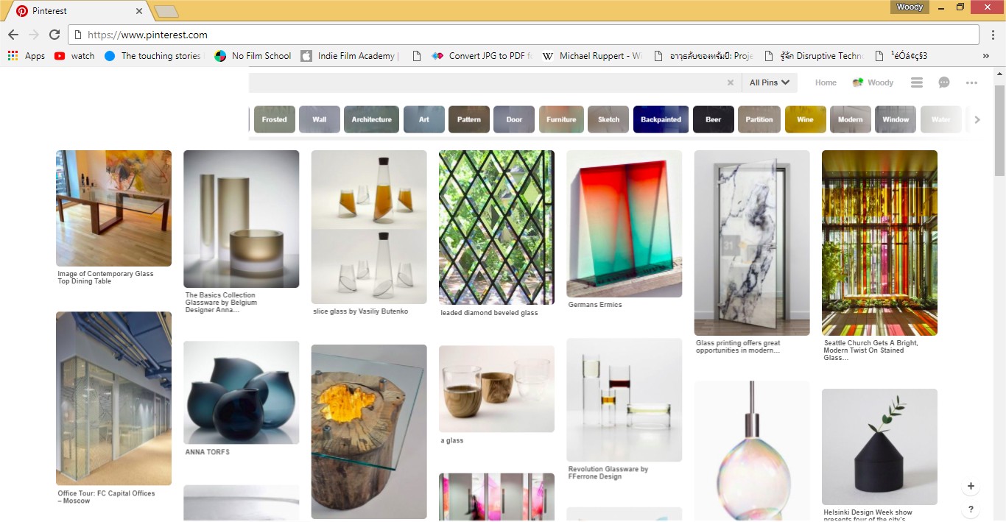Click the address bar showing pinterest.com
Screen dimensions: 1006x522
pyautogui.click(x=516, y=35)
